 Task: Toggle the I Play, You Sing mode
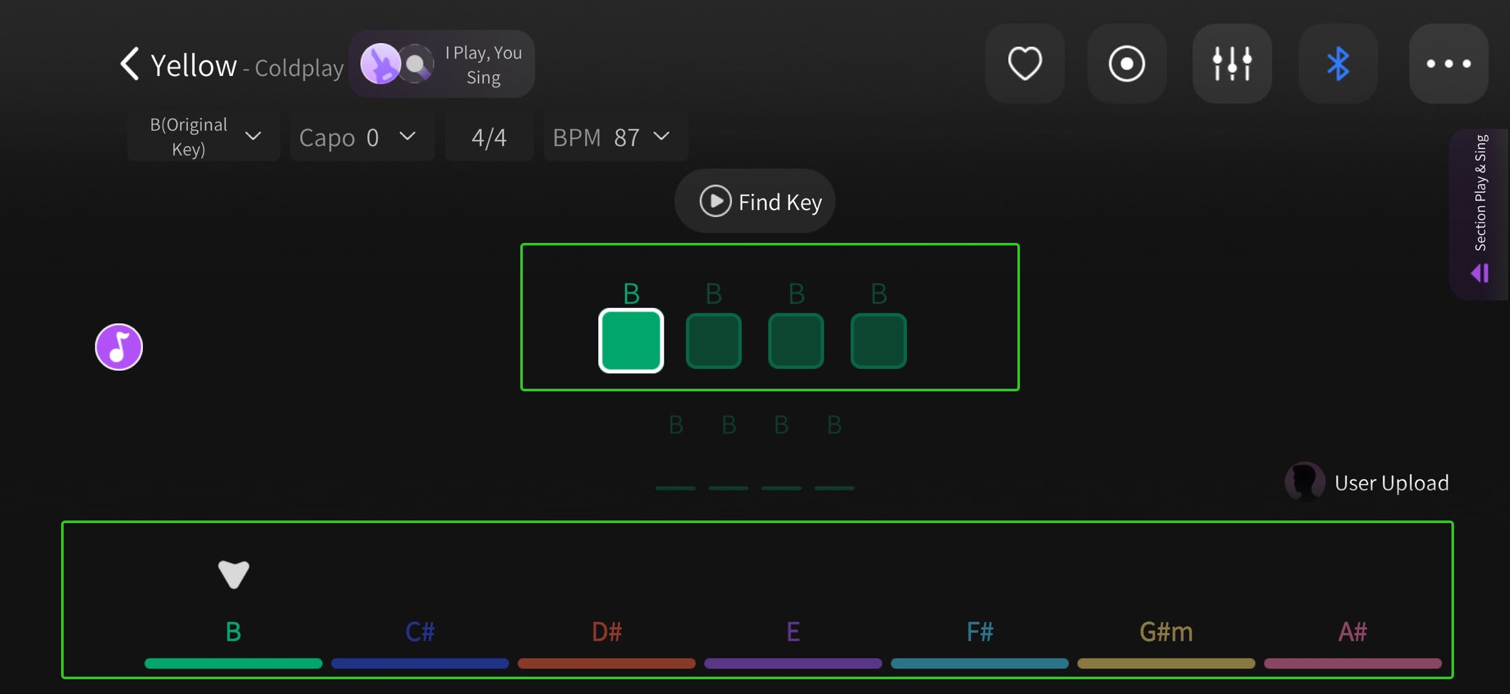pyautogui.click(x=442, y=64)
